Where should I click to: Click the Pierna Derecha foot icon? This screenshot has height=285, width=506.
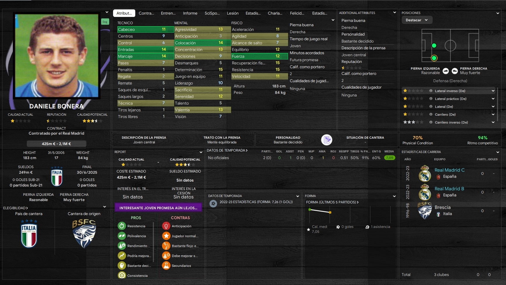click(x=455, y=71)
